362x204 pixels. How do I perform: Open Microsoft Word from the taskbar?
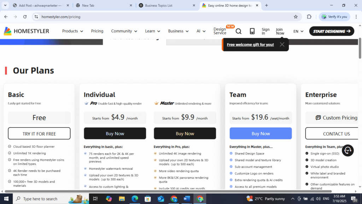187,199
